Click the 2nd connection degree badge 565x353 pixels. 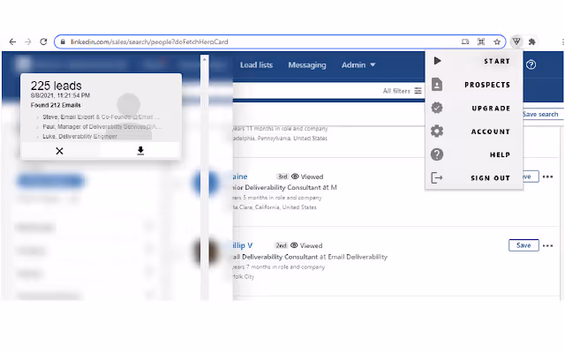pos(282,245)
